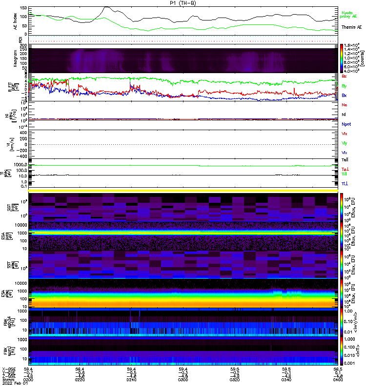Click the ESA electrons spectrogram panel

click(x=183, y=293)
